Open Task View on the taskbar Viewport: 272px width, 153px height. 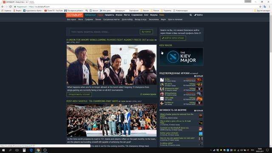click(x=17, y=150)
